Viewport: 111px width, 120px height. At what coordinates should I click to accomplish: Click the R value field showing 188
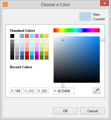tap(16, 91)
